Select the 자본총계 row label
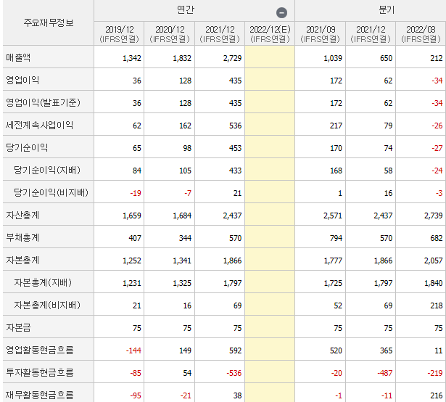Viewport: 446px width, 402px height. coord(22,261)
